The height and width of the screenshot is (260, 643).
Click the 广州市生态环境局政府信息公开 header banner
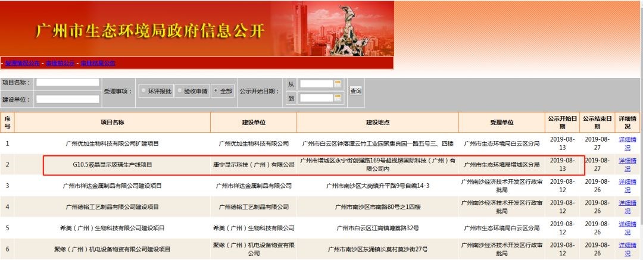click(x=151, y=31)
